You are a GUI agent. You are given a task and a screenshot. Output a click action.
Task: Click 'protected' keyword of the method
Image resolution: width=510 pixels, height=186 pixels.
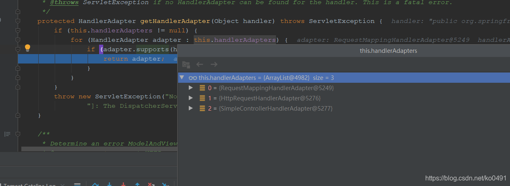56,21
